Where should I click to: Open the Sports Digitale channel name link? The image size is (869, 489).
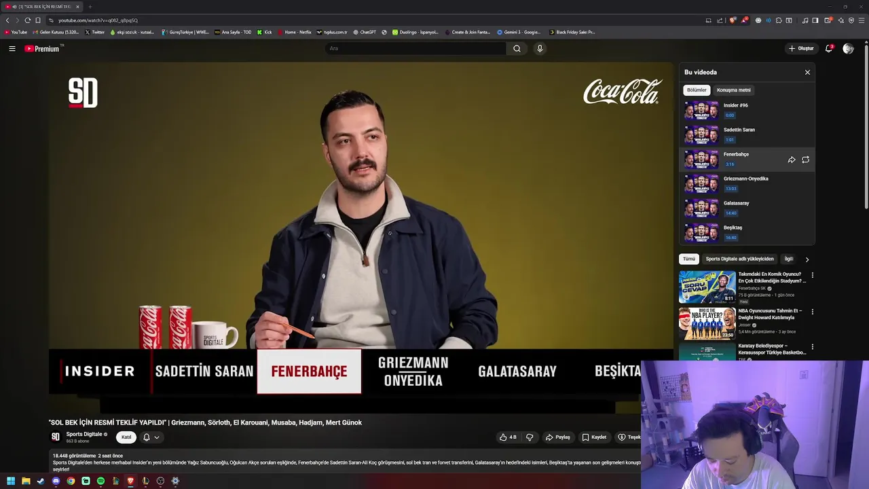84,434
